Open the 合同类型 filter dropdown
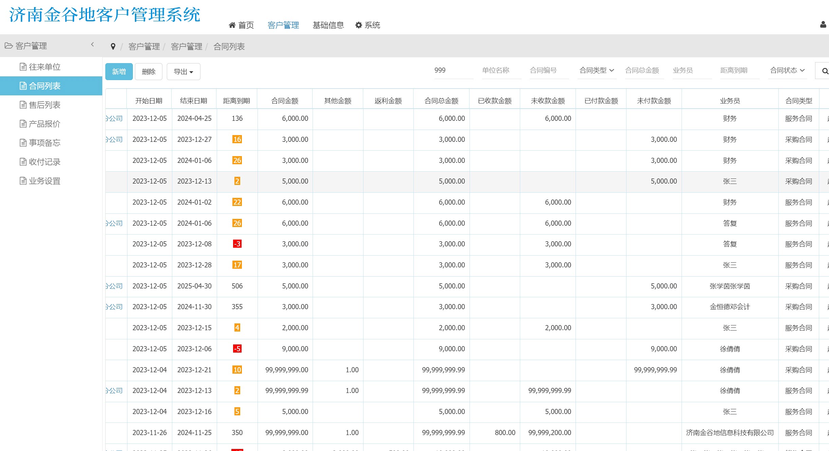 (x=597, y=70)
